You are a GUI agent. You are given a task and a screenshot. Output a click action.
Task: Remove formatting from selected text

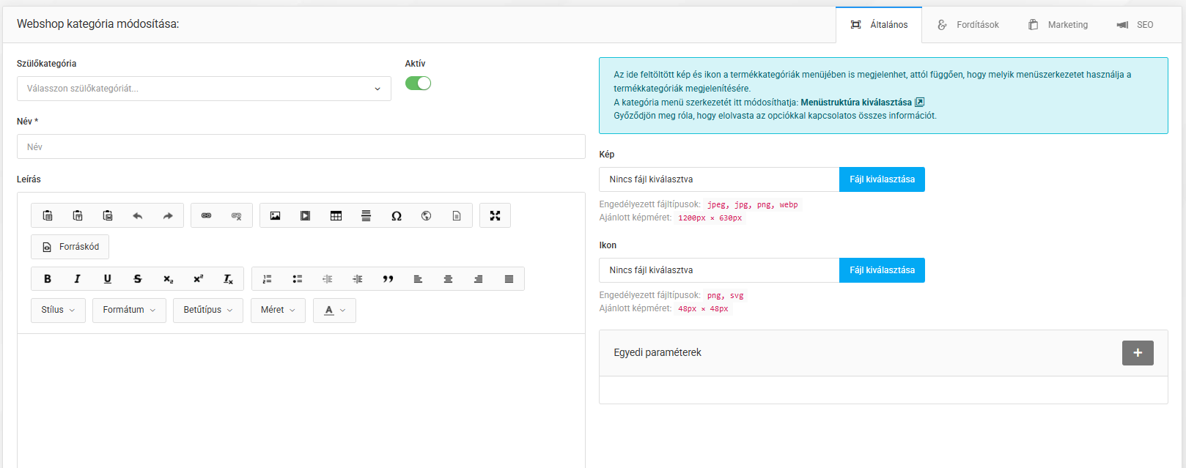click(x=228, y=279)
